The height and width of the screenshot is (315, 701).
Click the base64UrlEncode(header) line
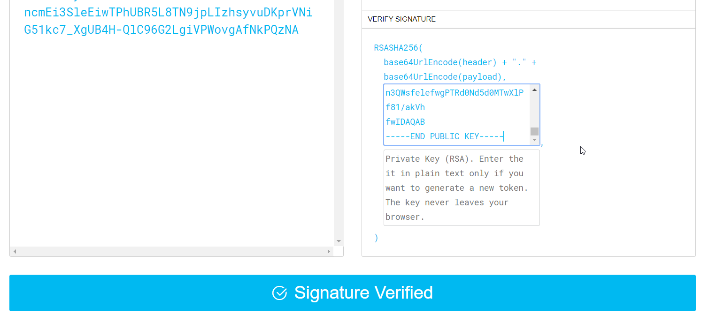[x=459, y=62]
